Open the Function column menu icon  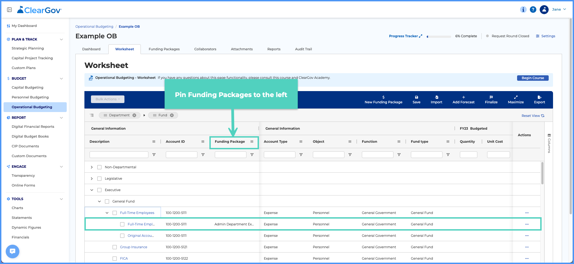[x=399, y=141]
